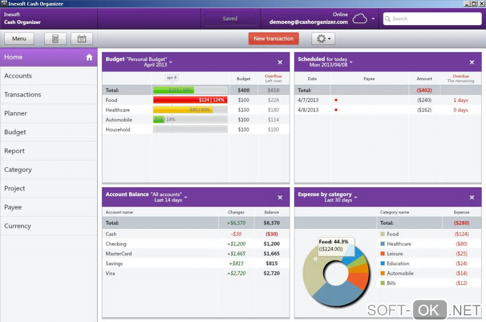Click the Saved status button
This screenshot has width=486, height=322.
(230, 19)
